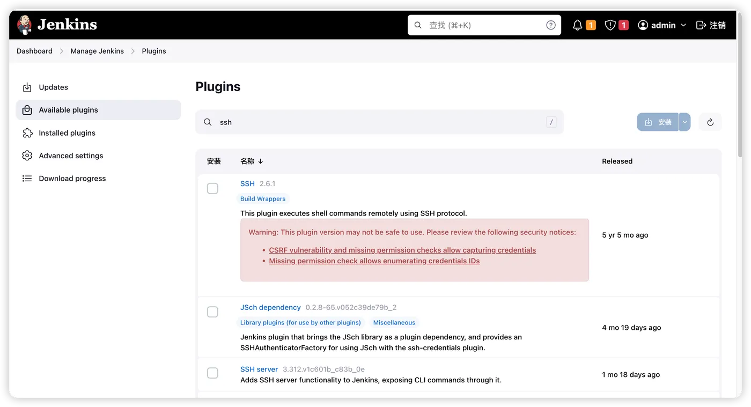
Task: Click the 注销 logout link
Action: tap(711, 25)
